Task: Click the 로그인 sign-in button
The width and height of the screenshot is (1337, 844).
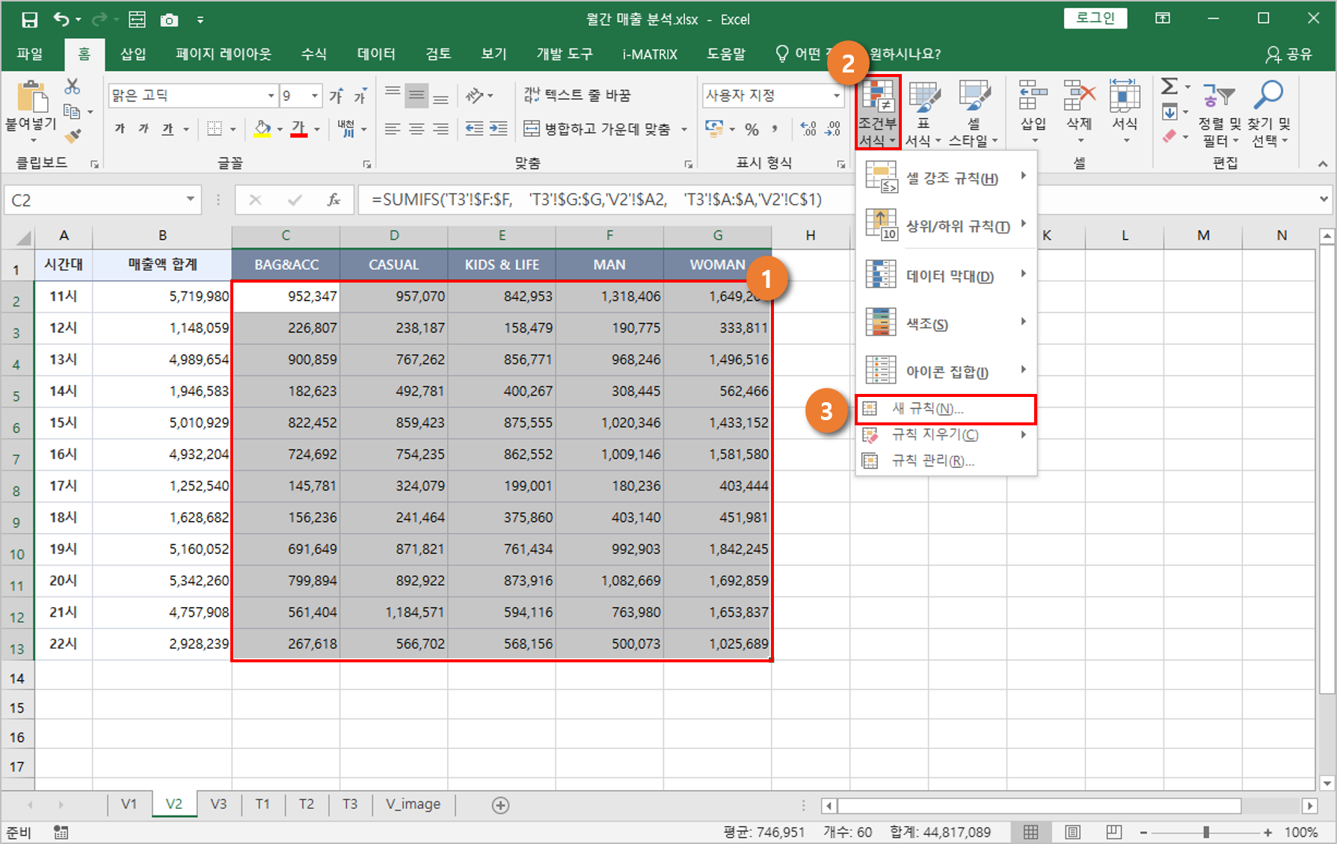Action: coord(1095,19)
